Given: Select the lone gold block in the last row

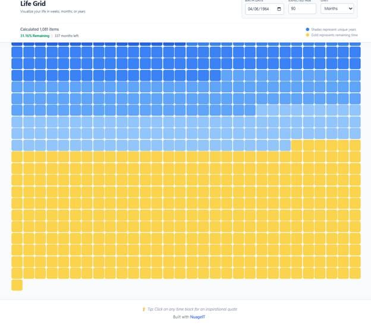Looking at the screenshot, I should [17, 285].
